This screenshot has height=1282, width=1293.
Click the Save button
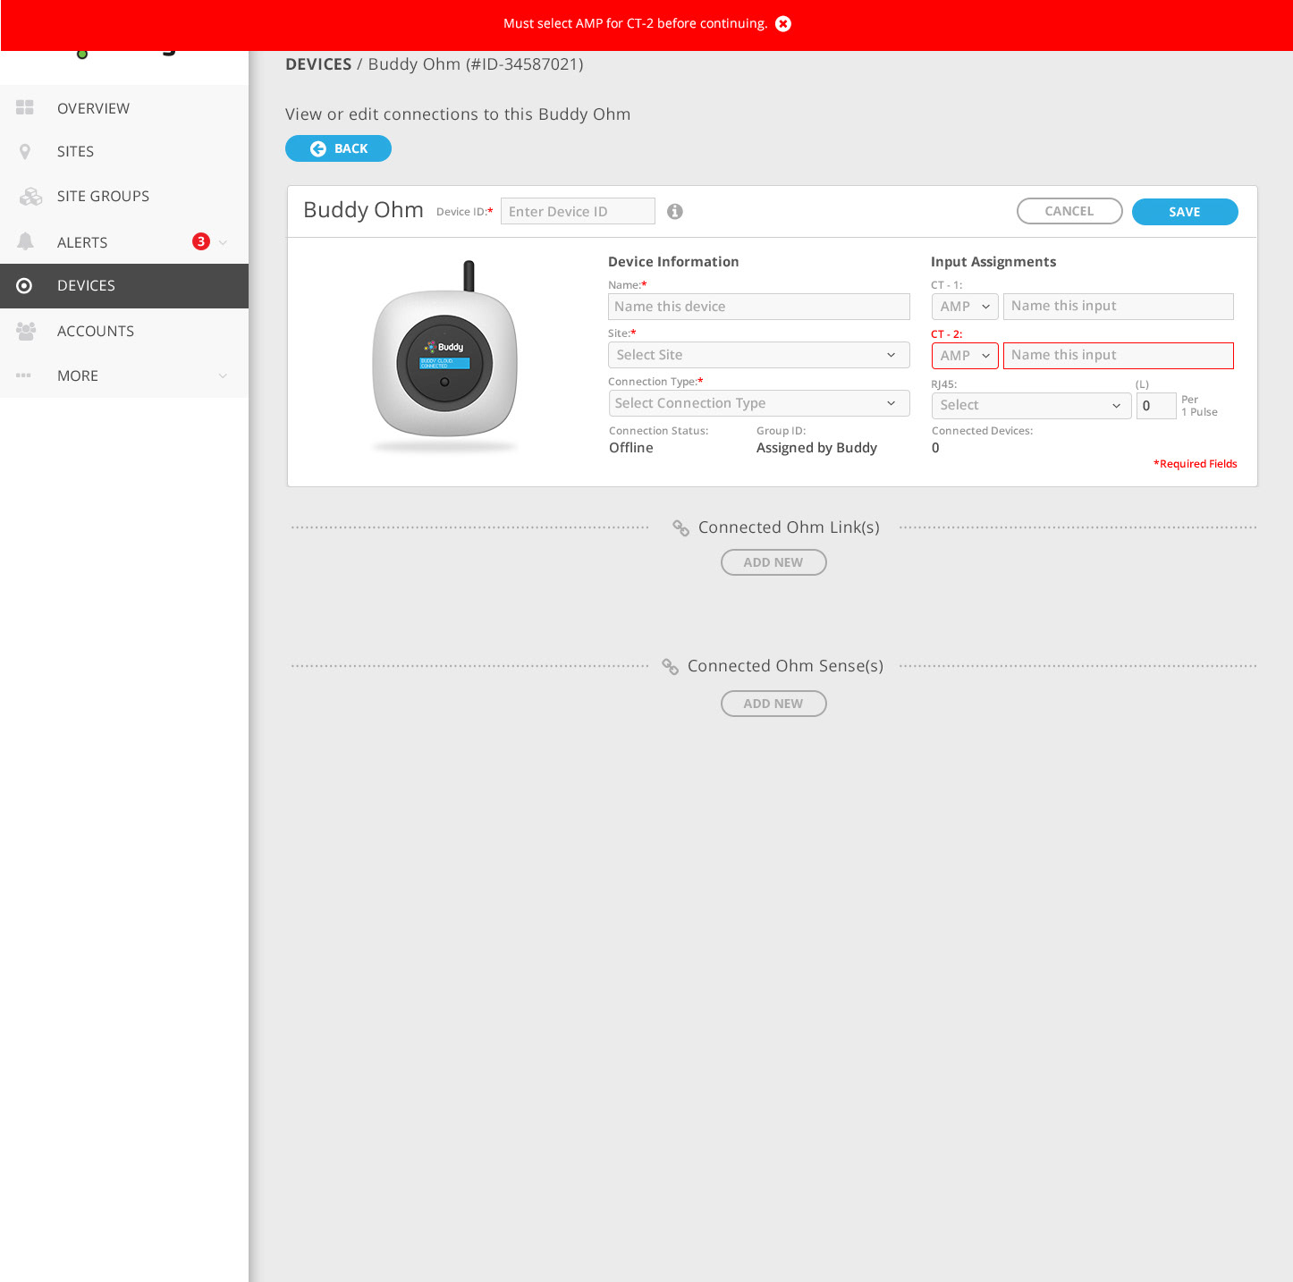click(1185, 212)
